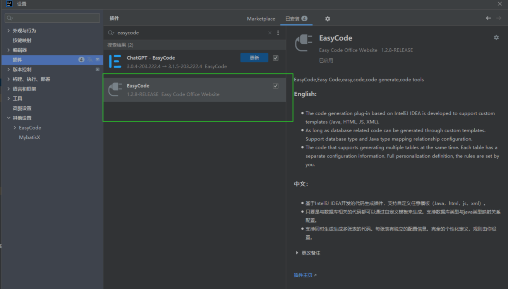Click the English: heading
Screen dimensions: 508x289
(305, 94)
